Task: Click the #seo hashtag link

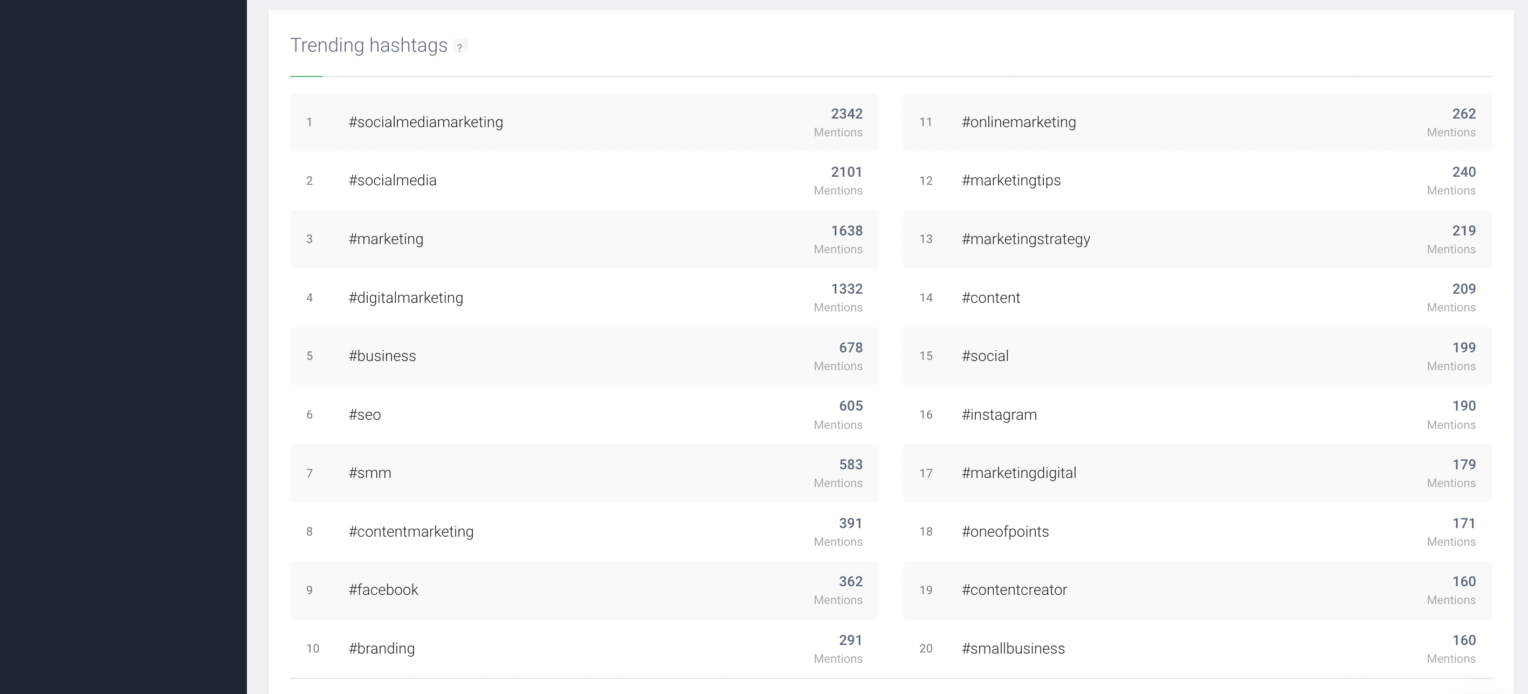Action: (x=364, y=415)
